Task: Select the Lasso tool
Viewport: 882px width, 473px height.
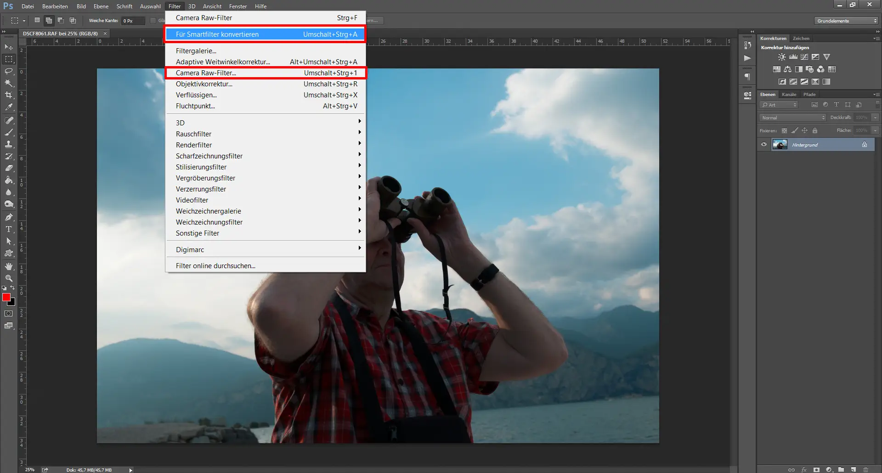Action: (x=8, y=71)
